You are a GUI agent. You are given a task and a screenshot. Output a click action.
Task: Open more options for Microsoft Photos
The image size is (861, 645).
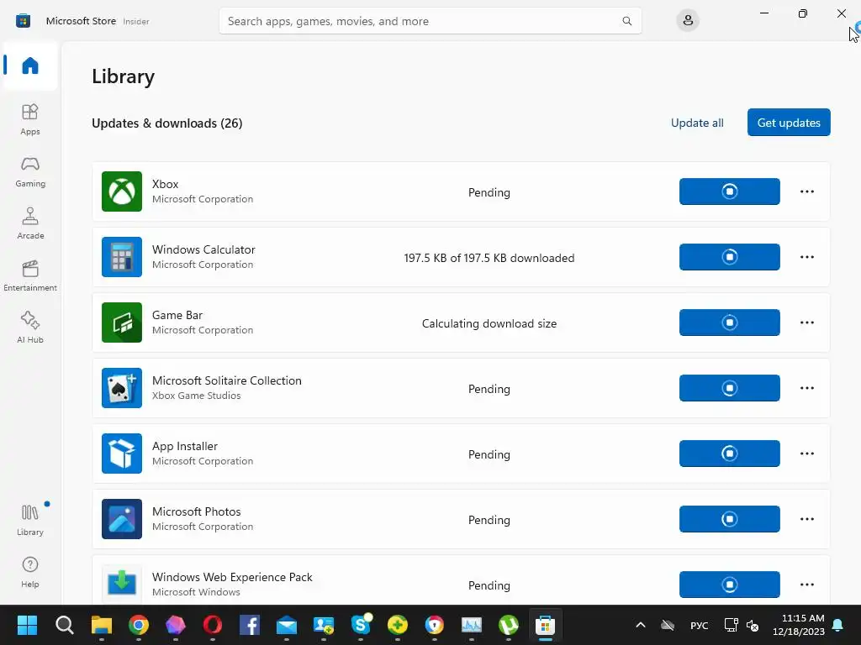tap(806, 519)
